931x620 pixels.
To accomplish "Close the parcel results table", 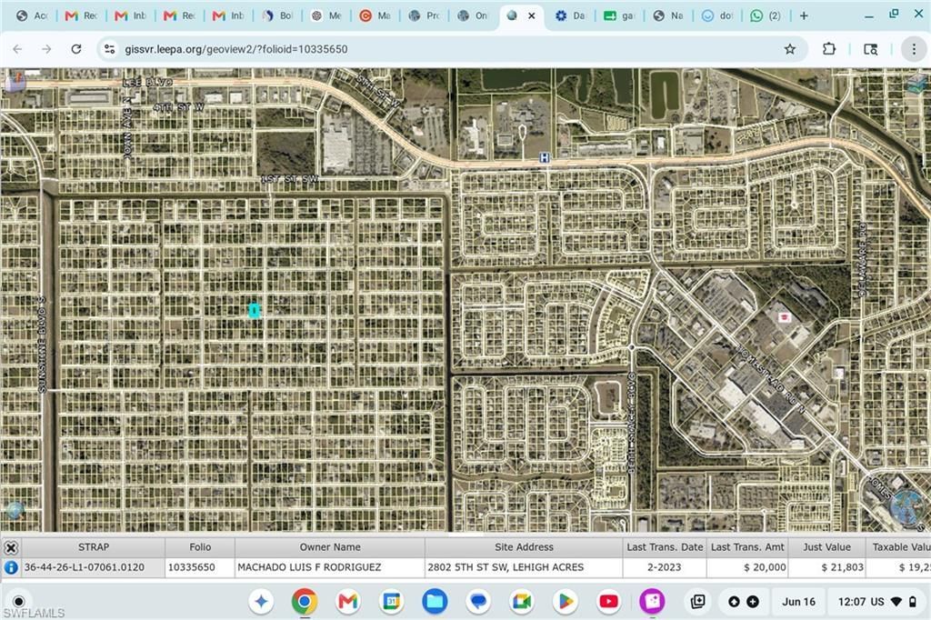I will coord(11,547).
